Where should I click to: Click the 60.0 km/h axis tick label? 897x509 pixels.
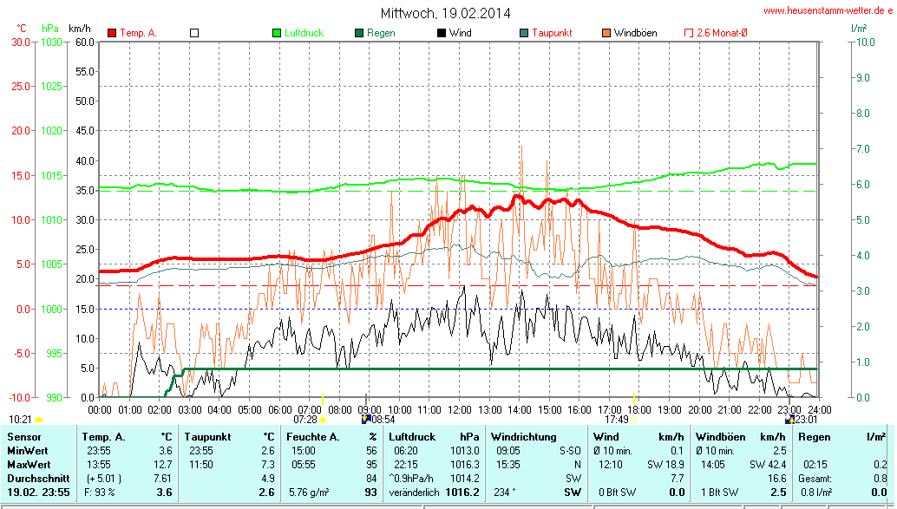point(85,42)
